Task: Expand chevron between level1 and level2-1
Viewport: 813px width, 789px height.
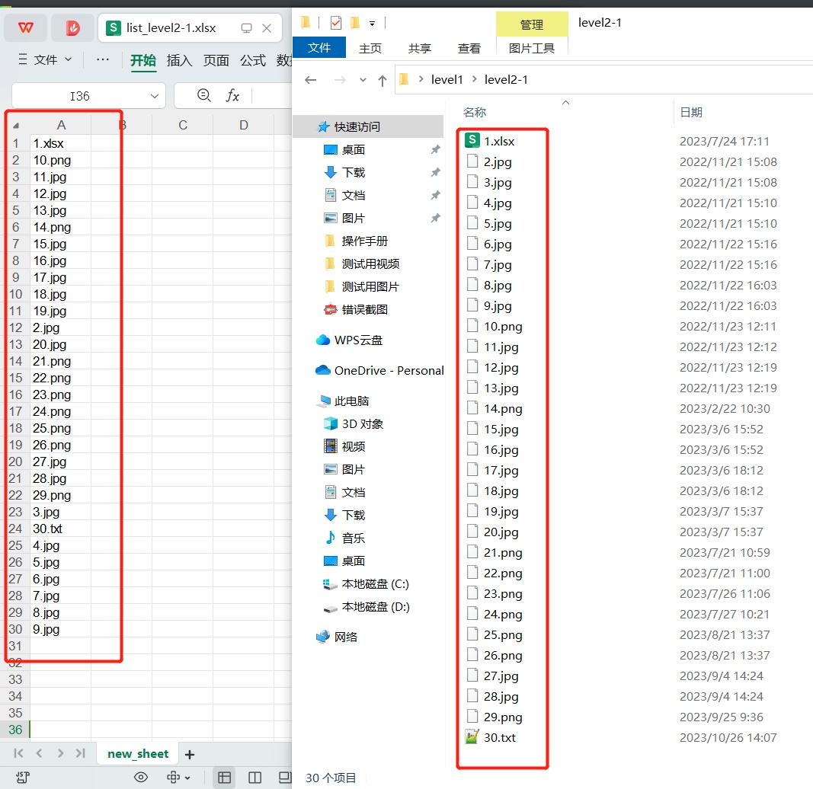Action: (x=475, y=78)
